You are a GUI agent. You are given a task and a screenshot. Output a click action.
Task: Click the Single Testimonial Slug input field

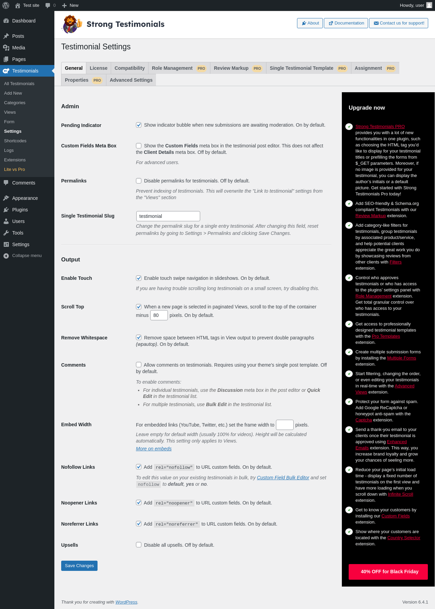[168, 216]
